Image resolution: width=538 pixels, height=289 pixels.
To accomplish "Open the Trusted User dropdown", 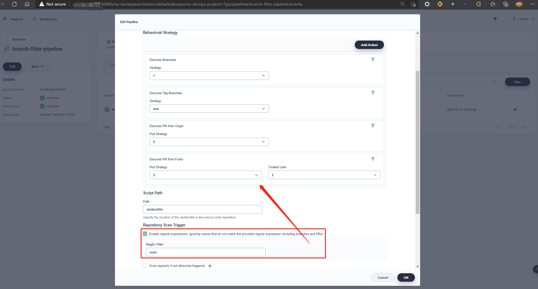I will pos(324,175).
